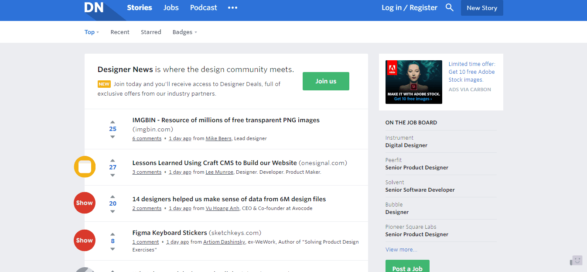Click the green Join us button
Image resolution: width=587 pixels, height=272 pixels.
326,81
